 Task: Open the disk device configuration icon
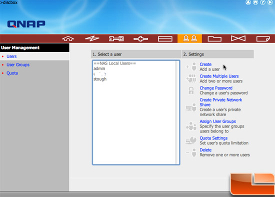(165, 39)
